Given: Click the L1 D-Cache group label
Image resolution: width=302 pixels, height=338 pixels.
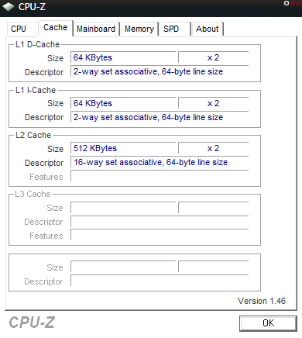Looking at the screenshot, I should pos(37,44).
